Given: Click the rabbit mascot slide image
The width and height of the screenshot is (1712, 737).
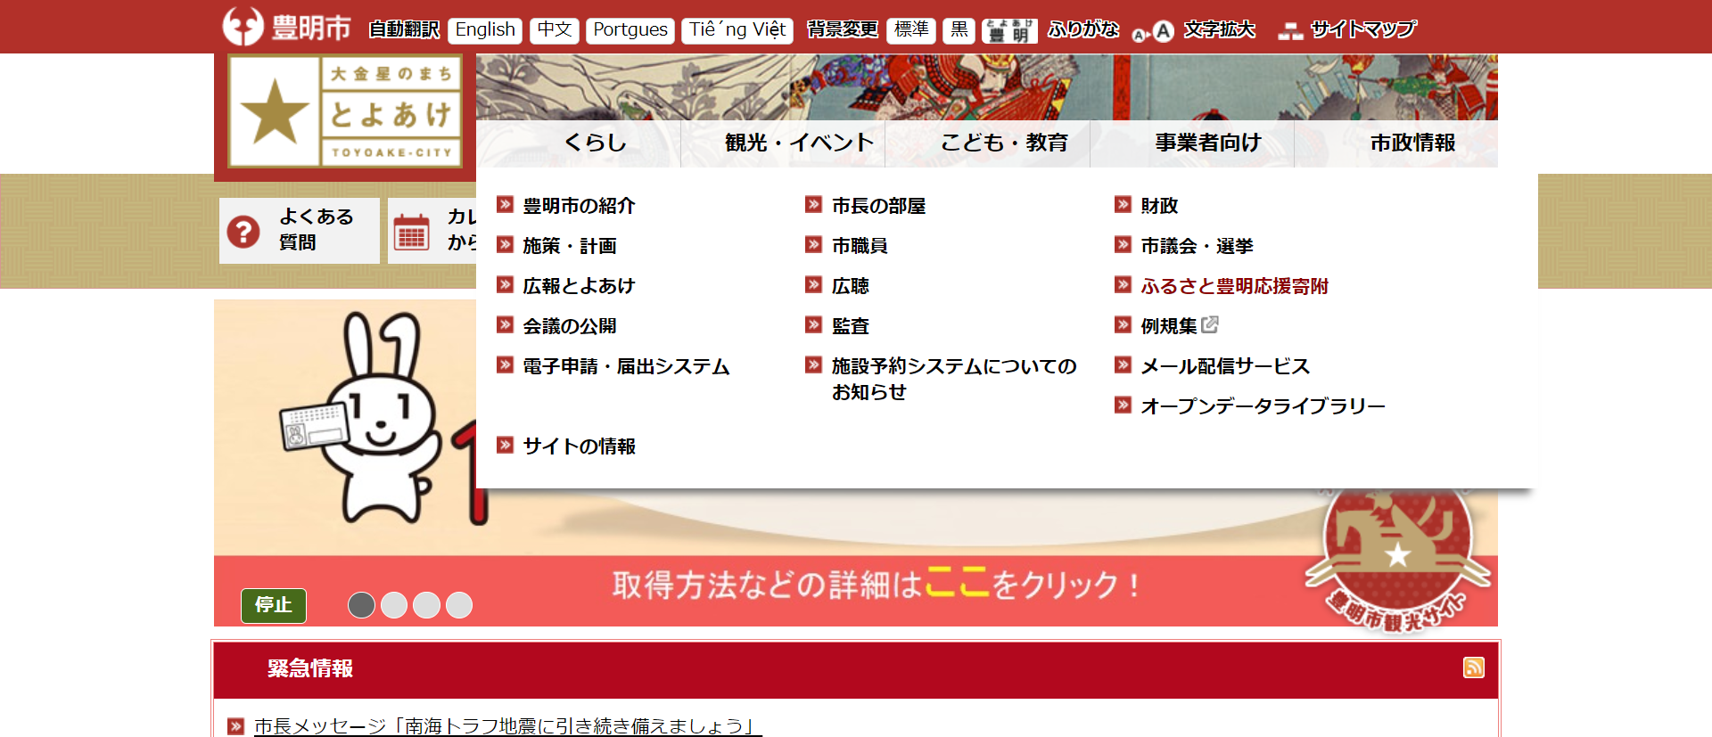Looking at the screenshot, I should coord(361,419).
